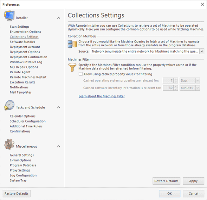Image resolution: width=207 pixels, height=200 pixels.
Task: Open Enumeration Options page
Action: (25, 32)
